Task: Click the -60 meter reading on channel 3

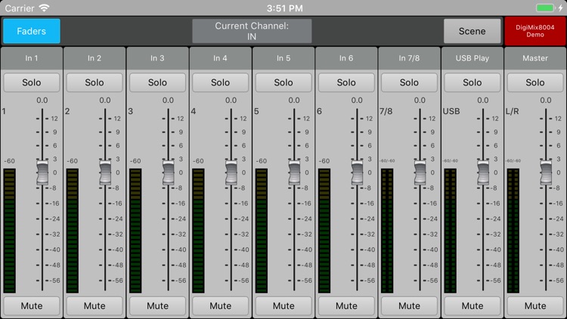Action: point(135,161)
